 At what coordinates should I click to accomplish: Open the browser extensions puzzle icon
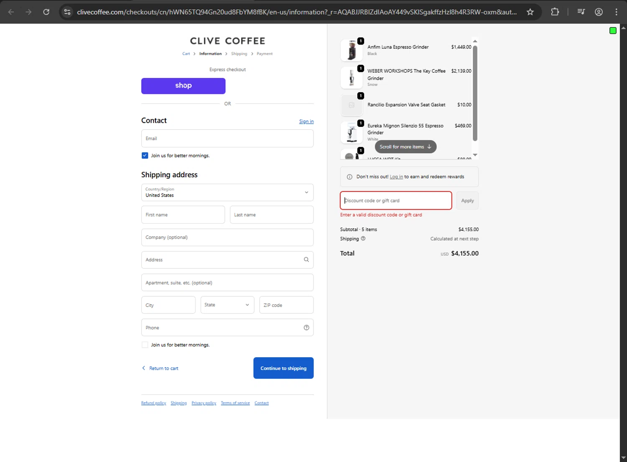555,12
